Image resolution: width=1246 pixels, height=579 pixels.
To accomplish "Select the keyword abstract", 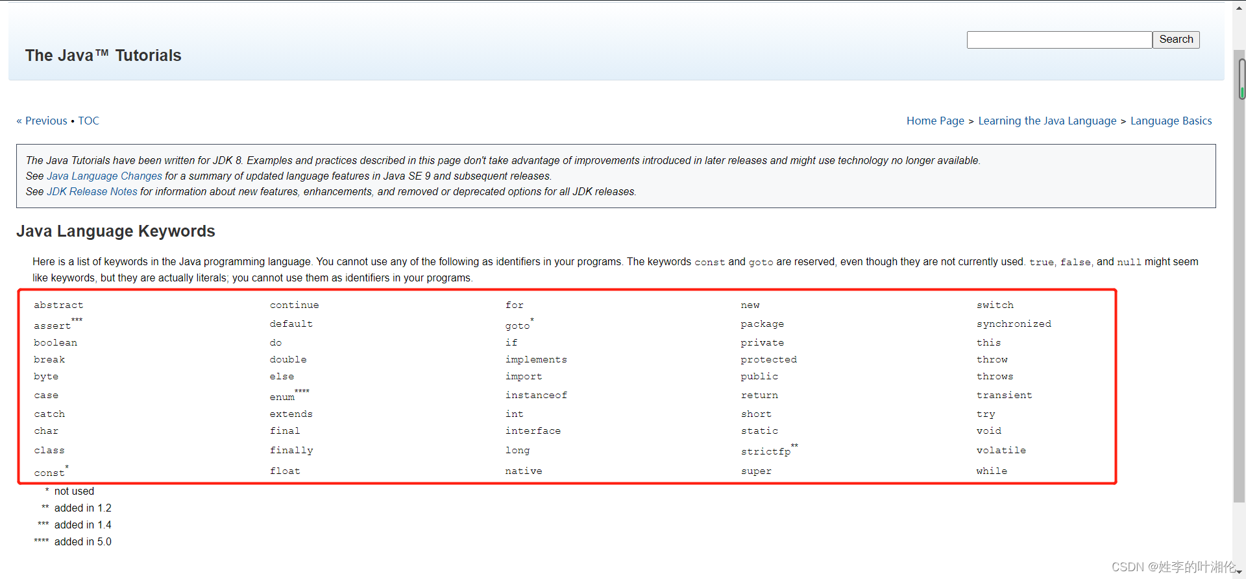I will [x=58, y=305].
